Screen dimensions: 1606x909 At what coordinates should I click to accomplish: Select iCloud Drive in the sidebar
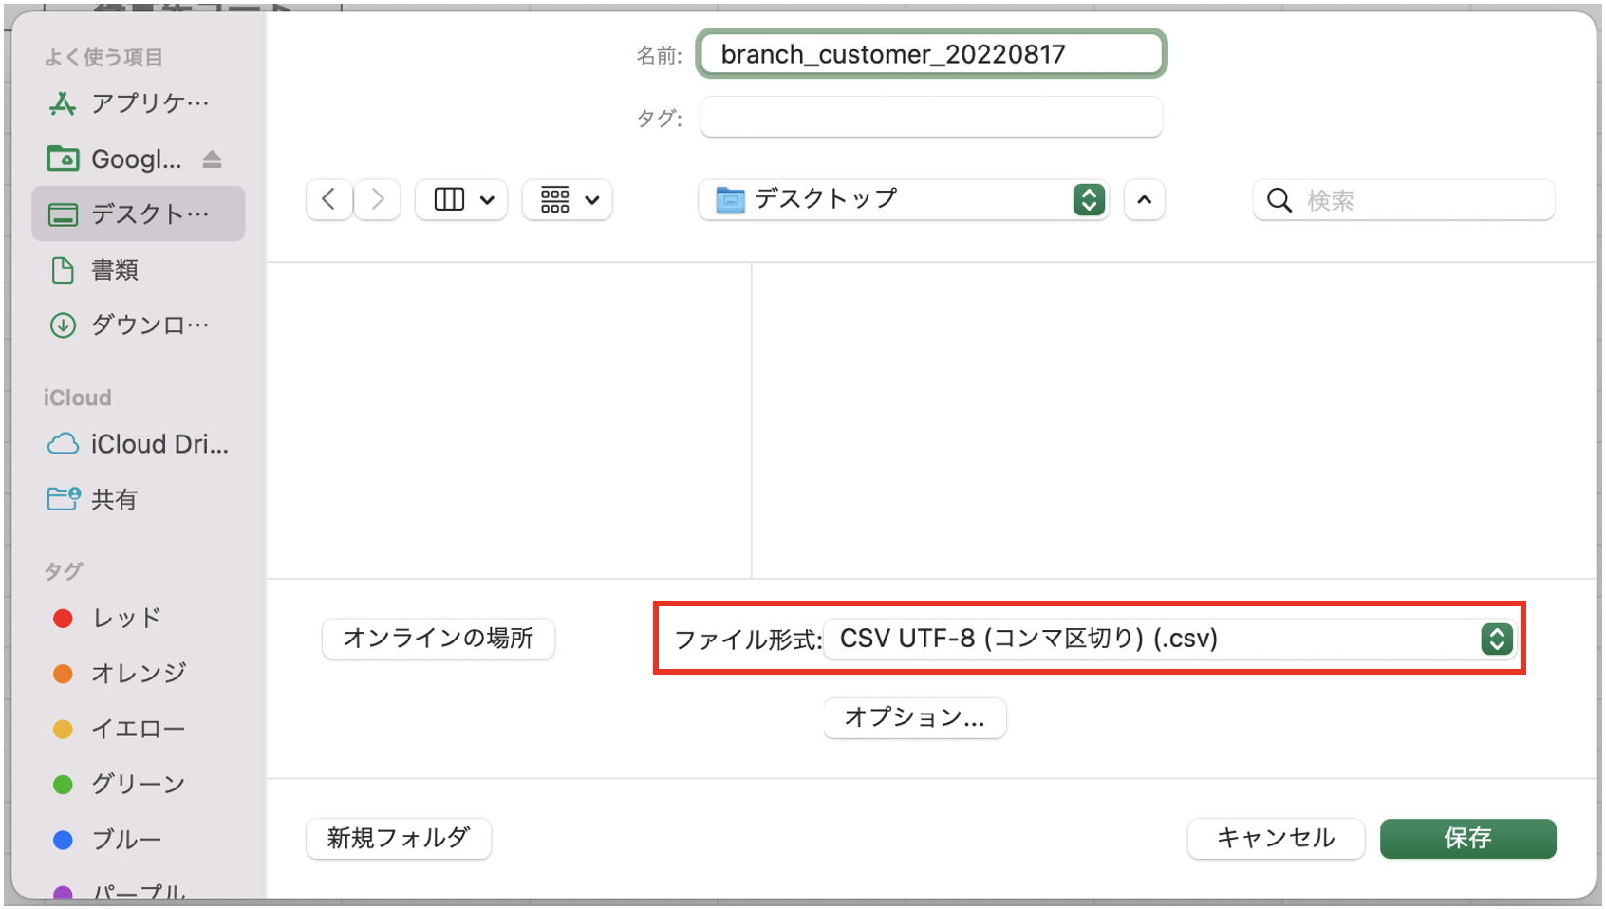point(139,444)
